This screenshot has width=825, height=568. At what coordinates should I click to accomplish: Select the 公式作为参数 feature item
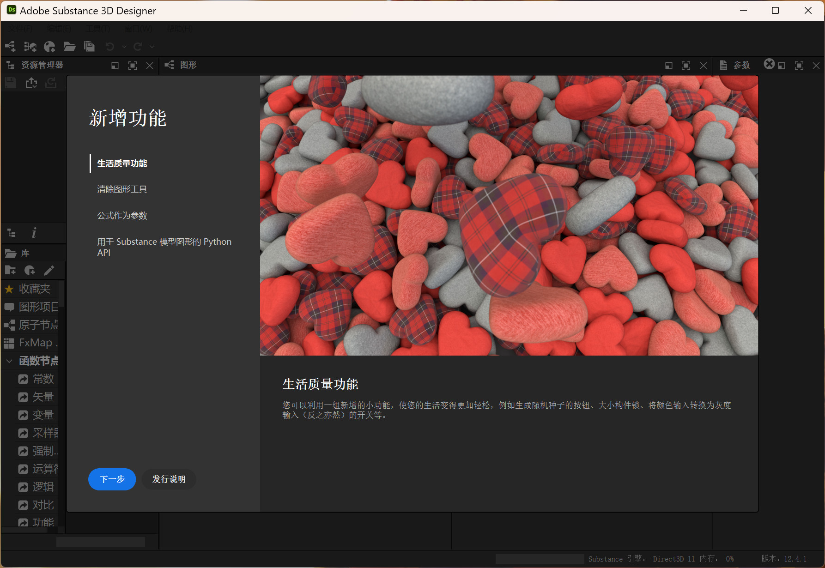coord(122,216)
